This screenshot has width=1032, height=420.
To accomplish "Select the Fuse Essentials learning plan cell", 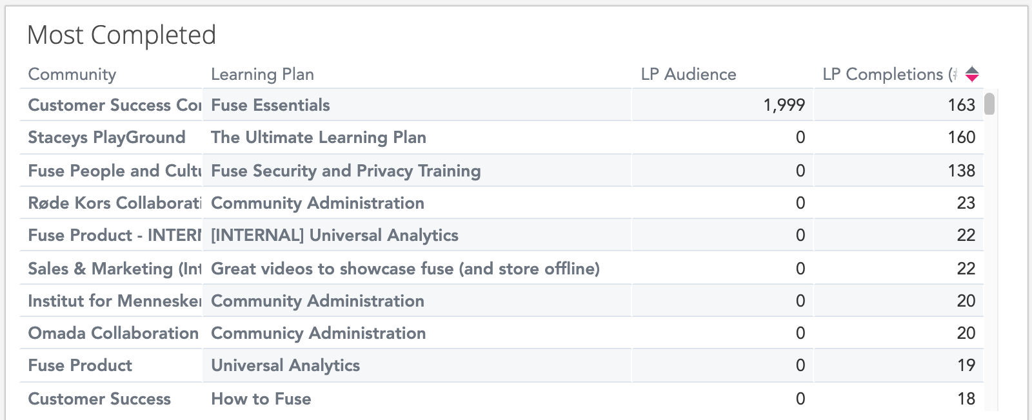I will pos(271,105).
